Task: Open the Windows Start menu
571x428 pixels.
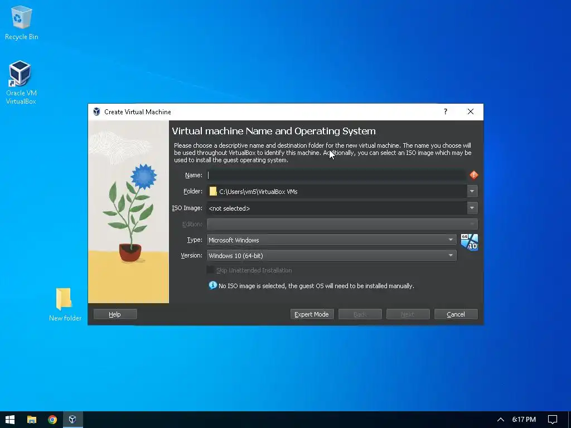Action: tap(10, 420)
